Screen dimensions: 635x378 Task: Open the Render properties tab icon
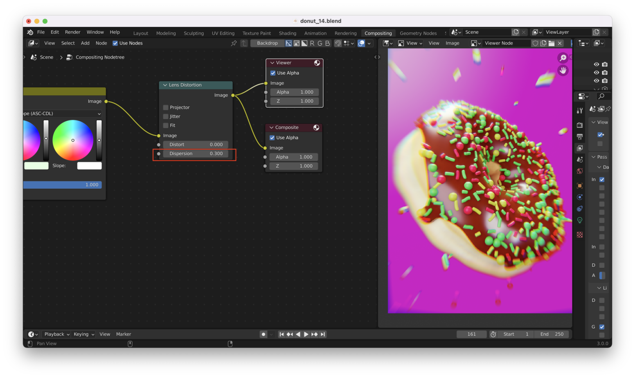tap(580, 125)
